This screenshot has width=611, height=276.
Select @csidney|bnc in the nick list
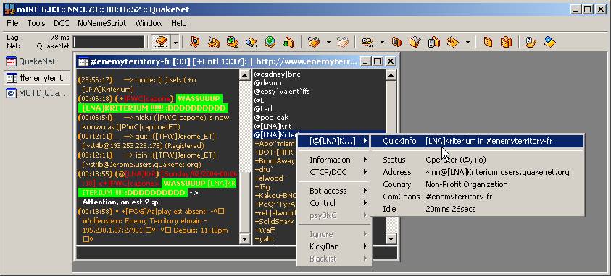277,74
